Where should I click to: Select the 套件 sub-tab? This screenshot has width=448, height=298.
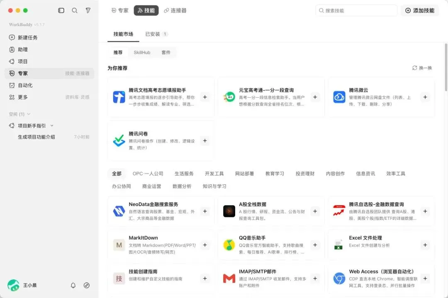point(166,53)
